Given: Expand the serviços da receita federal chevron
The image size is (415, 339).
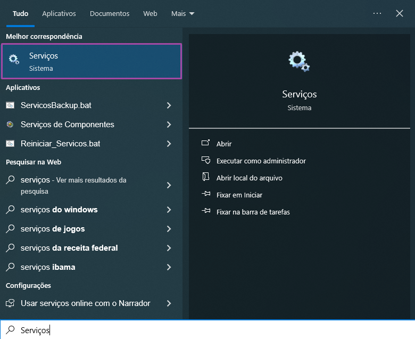Looking at the screenshot, I should pos(169,248).
